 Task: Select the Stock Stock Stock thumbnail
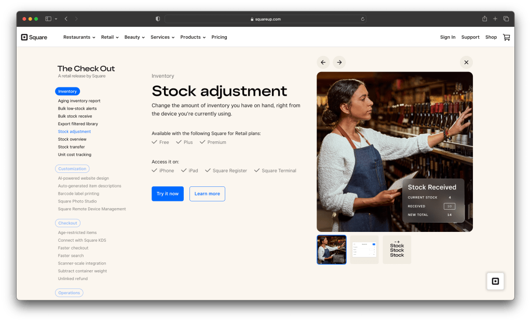[397, 250]
